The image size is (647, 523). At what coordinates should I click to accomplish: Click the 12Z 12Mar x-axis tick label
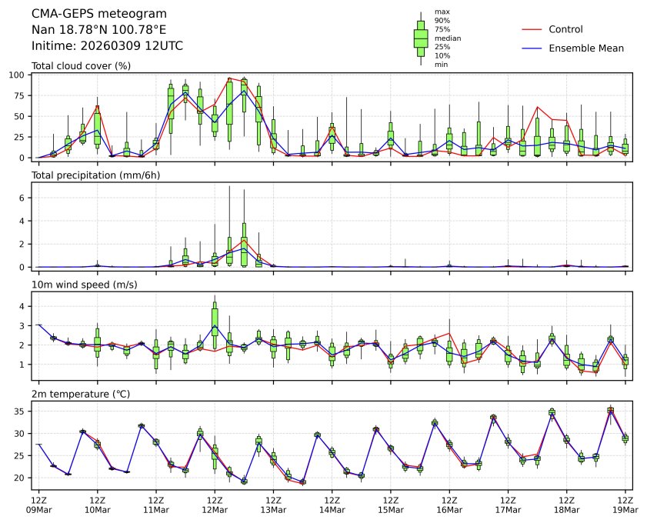click(215, 504)
